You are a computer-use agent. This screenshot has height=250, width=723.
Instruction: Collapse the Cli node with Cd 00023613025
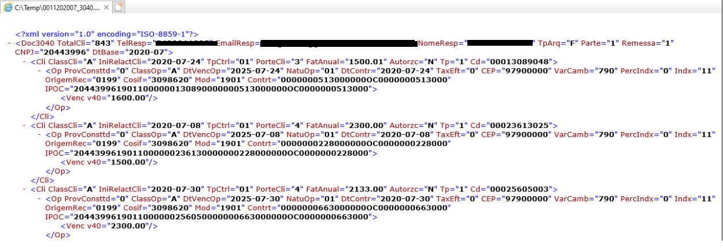(24, 125)
